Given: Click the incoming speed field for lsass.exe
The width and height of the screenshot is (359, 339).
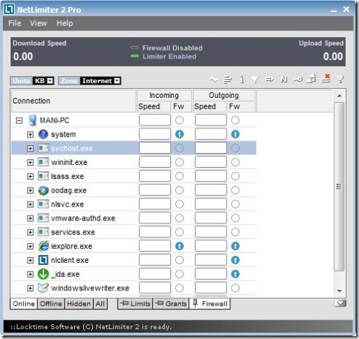Looking at the screenshot, I should (x=155, y=176).
